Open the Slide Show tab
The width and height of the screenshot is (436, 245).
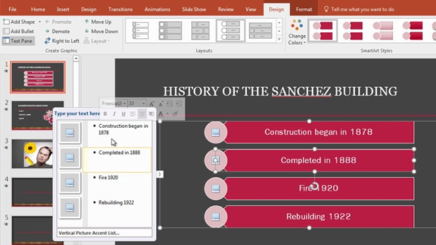pyautogui.click(x=194, y=9)
